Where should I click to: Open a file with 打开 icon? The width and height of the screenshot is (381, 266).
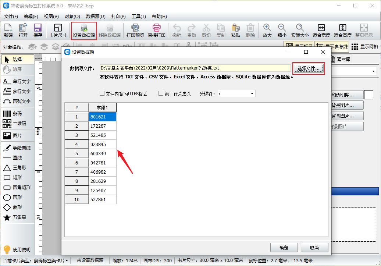(x=23, y=31)
